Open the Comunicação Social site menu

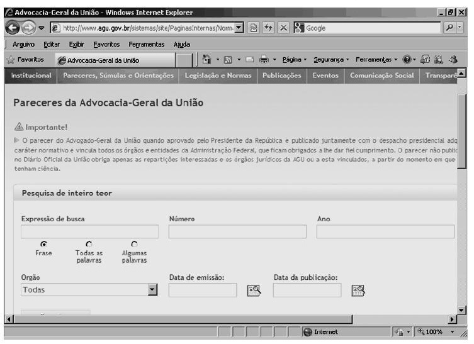pyautogui.click(x=382, y=75)
